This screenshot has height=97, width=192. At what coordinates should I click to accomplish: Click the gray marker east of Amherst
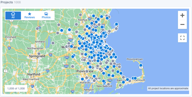(x=53, y=43)
